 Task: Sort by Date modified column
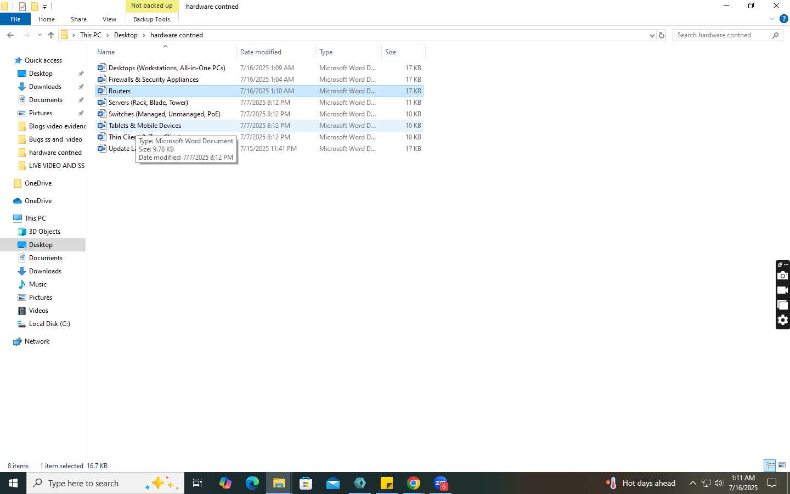point(276,52)
